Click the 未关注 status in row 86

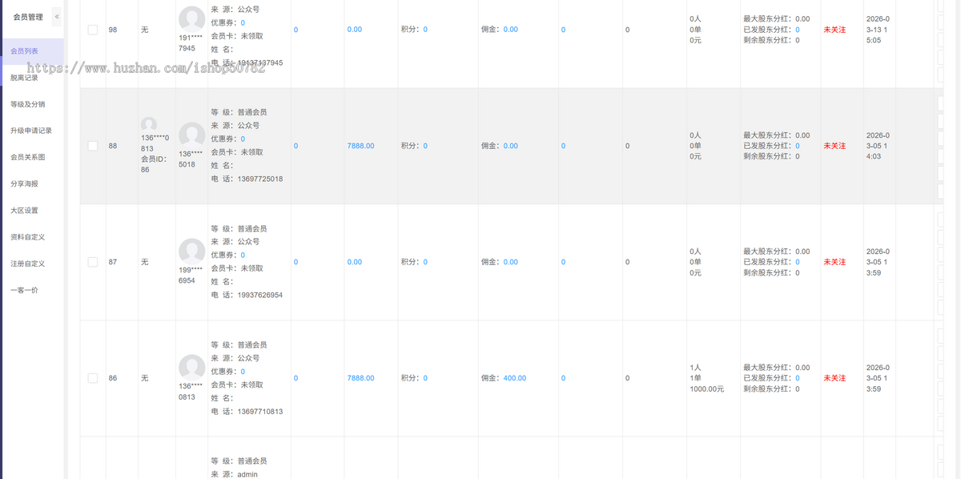(834, 378)
